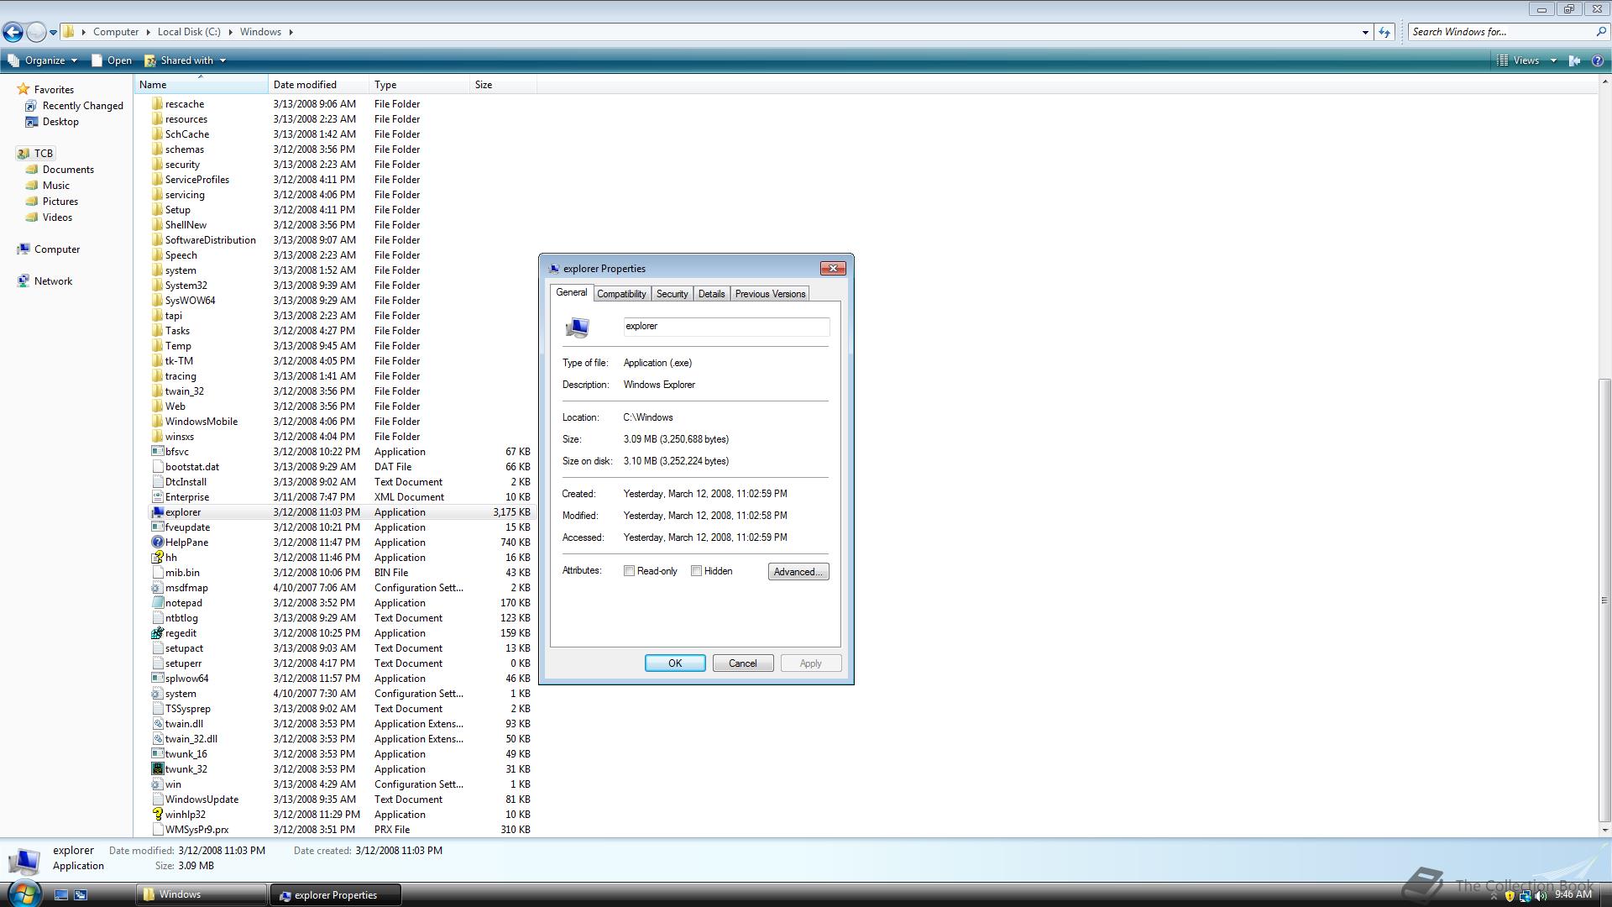Click the Refresh button in address bar
Screen dimensions: 1612x907
[1384, 32]
